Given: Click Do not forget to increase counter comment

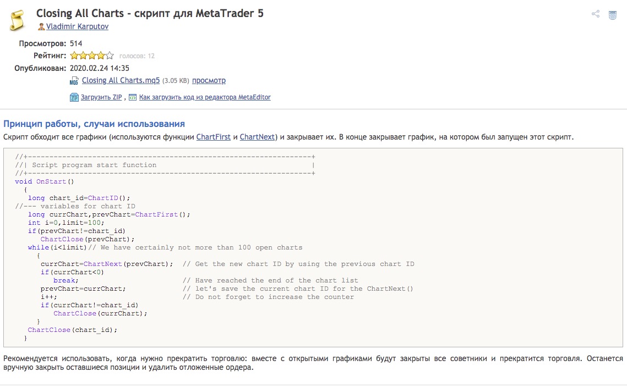Looking at the screenshot, I should 268,297.
